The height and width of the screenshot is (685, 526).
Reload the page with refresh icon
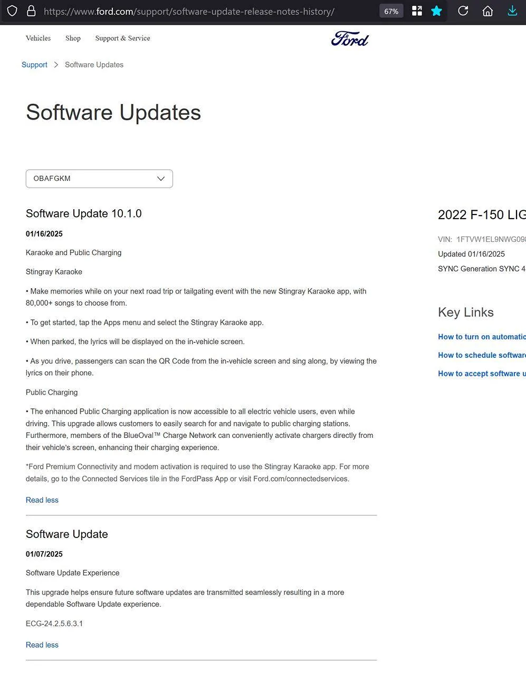click(x=463, y=11)
